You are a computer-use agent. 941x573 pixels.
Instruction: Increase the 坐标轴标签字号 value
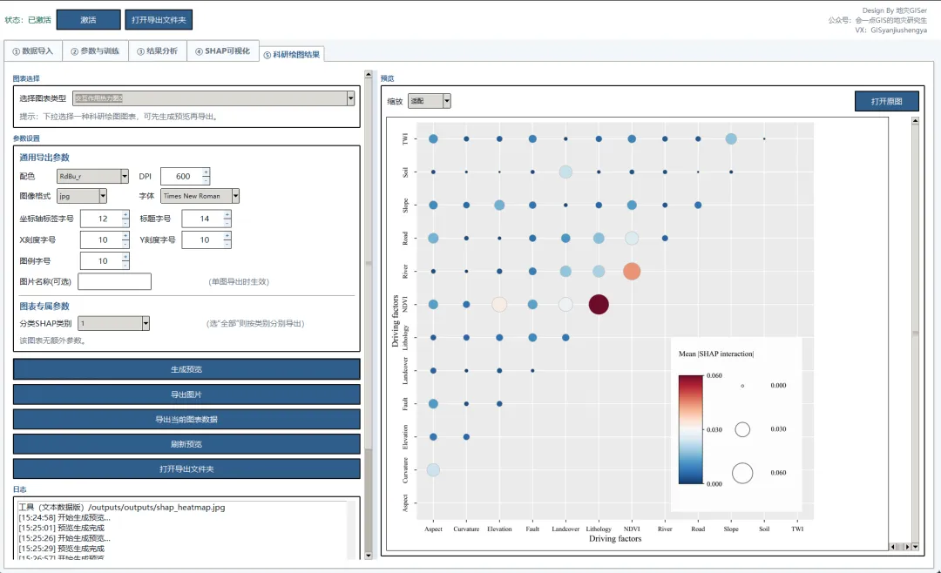pos(125,215)
